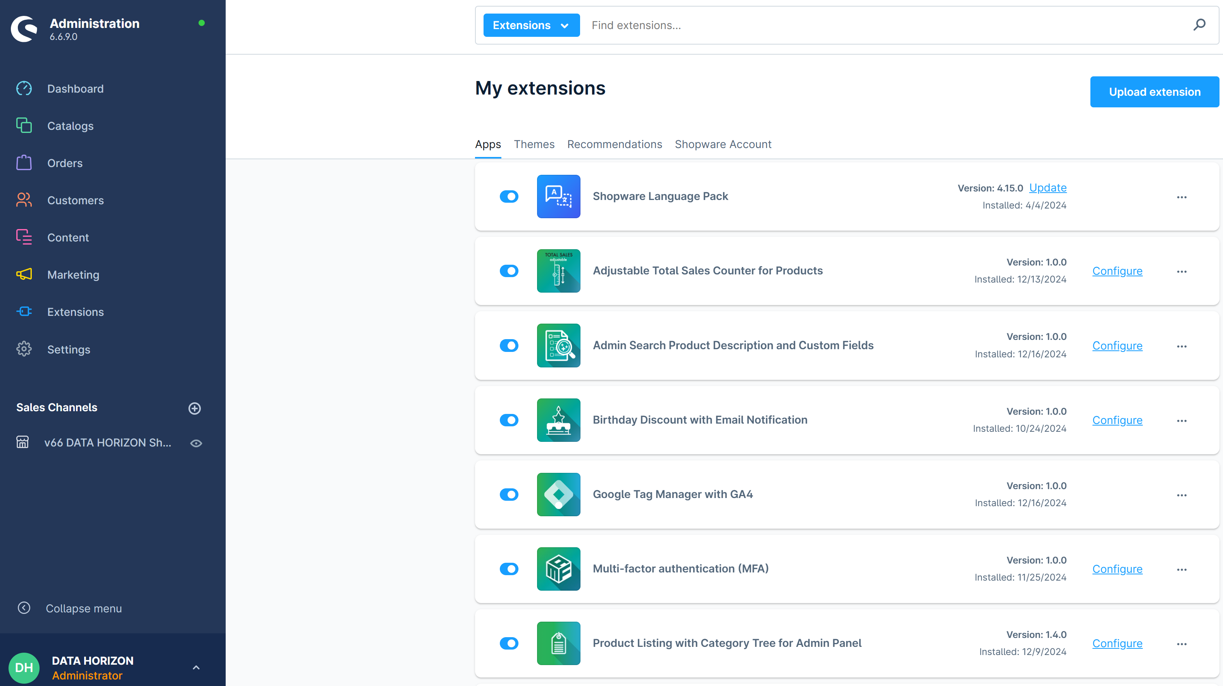
Task: Open more options for Admin Search Product Description
Action: pos(1182,346)
